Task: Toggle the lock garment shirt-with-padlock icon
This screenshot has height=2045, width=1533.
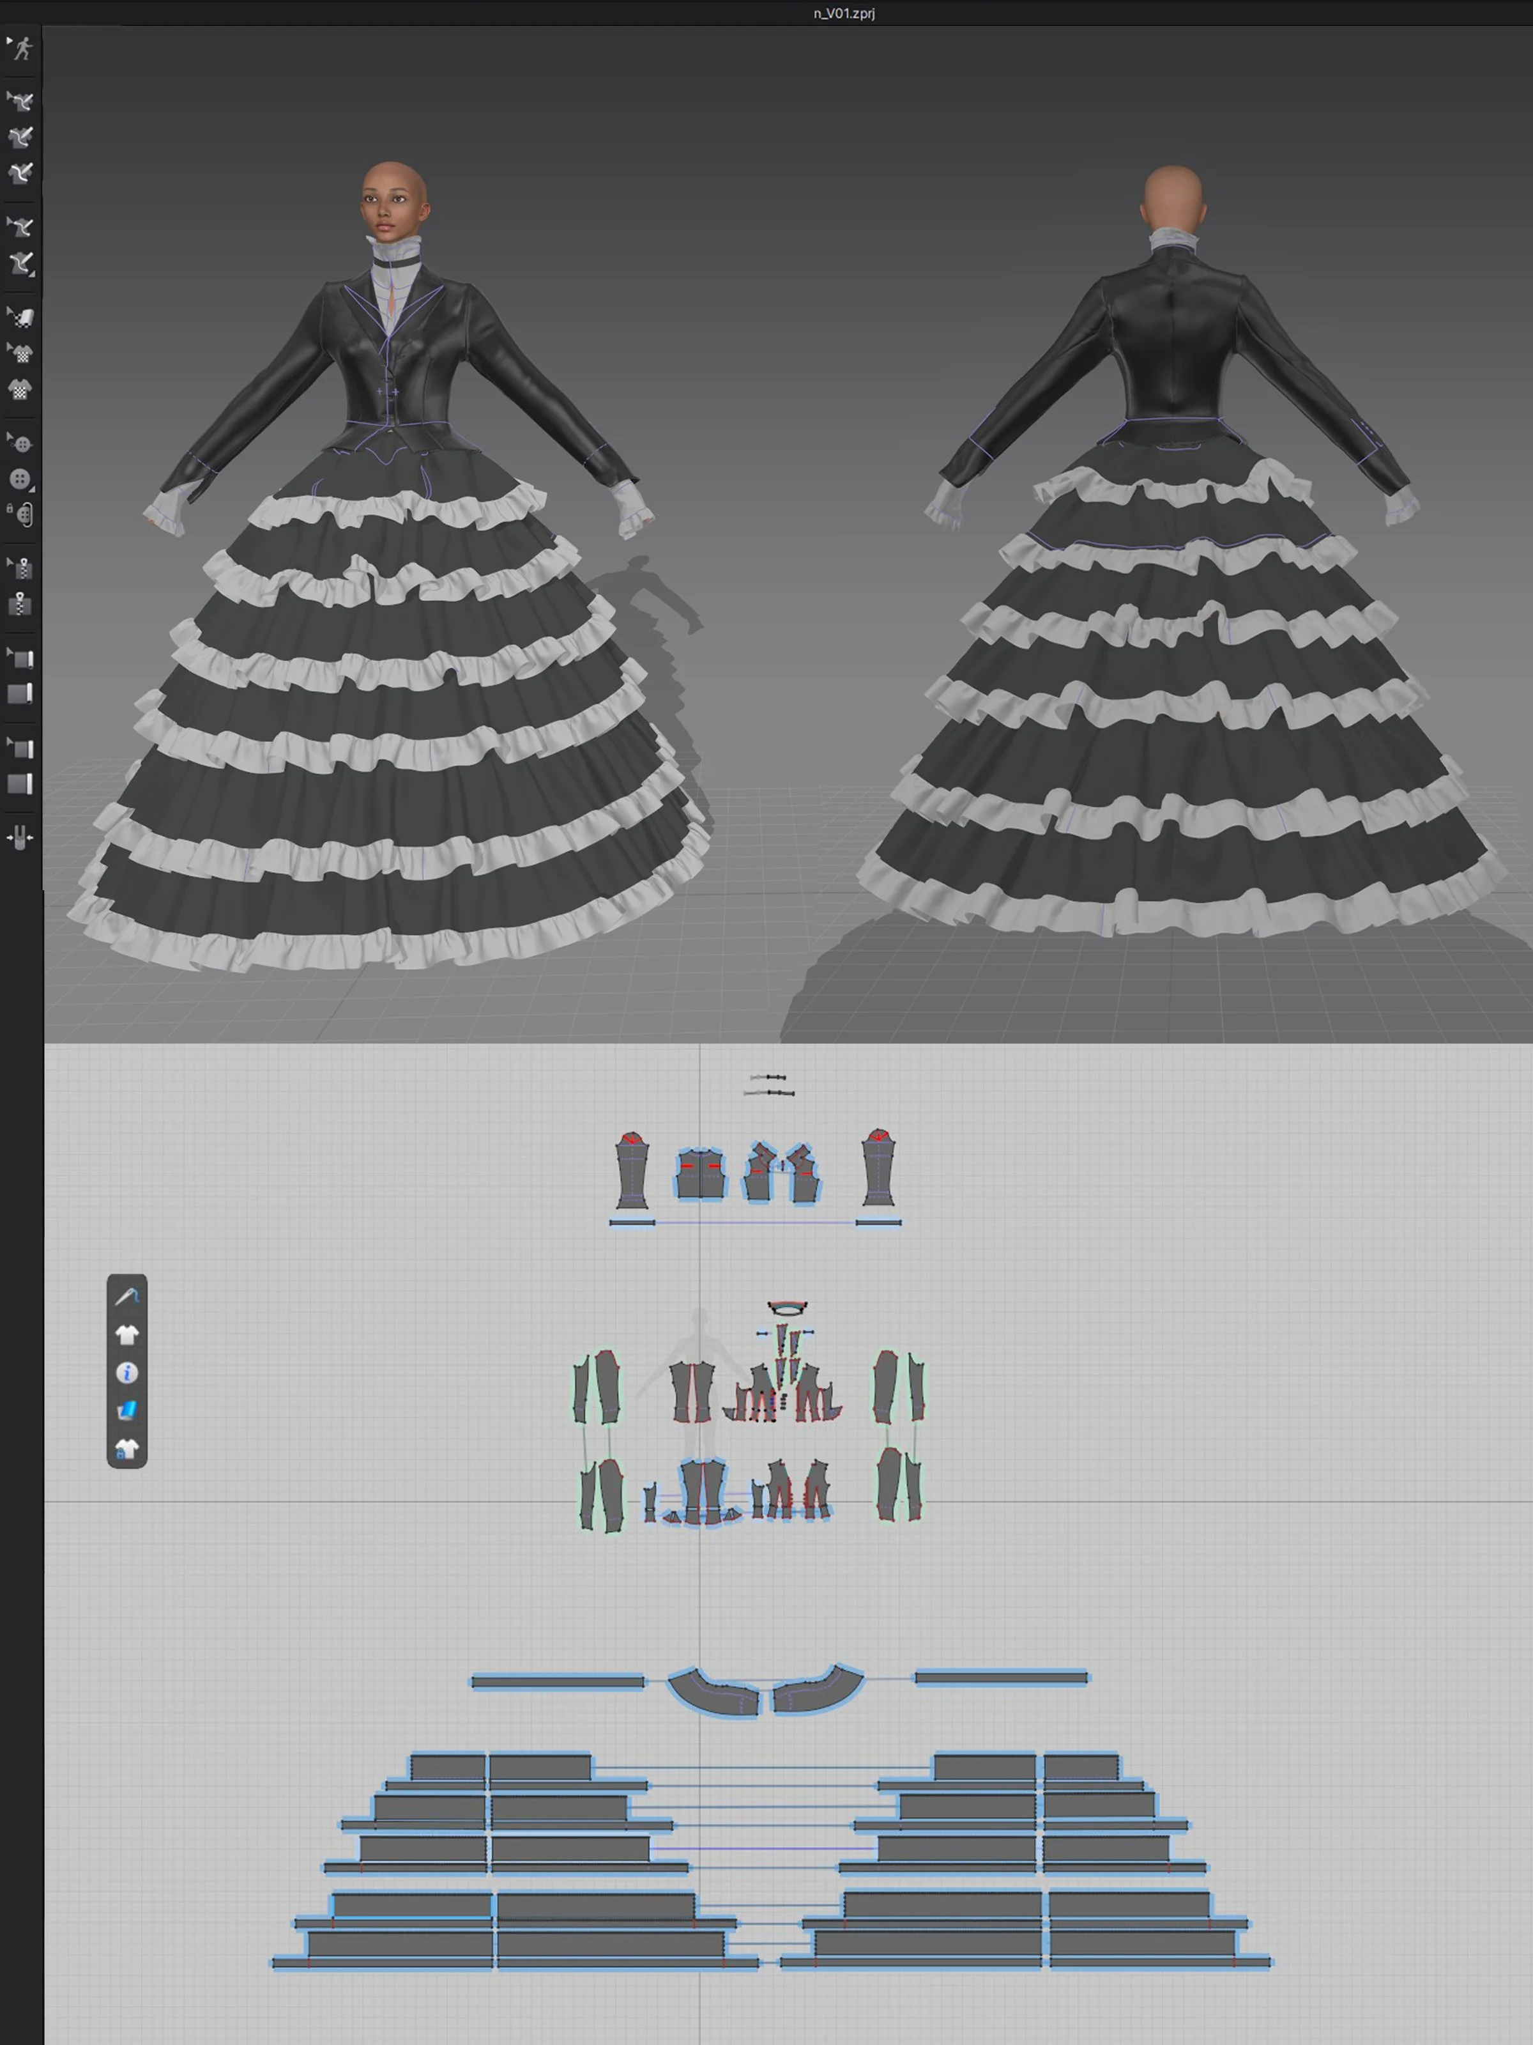Action: pyautogui.click(x=126, y=1449)
